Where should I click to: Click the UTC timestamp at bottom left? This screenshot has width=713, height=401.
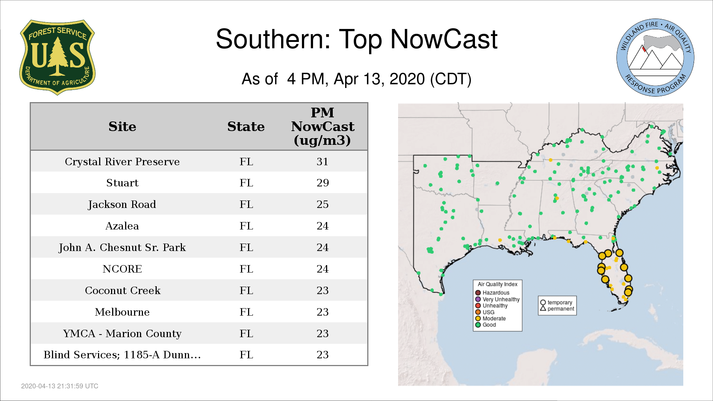pyautogui.click(x=60, y=386)
